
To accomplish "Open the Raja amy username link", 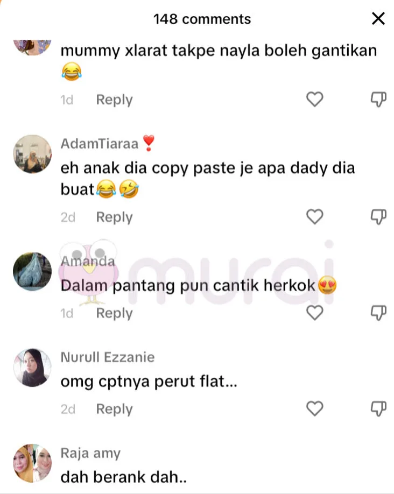I will pyautogui.click(x=90, y=453).
